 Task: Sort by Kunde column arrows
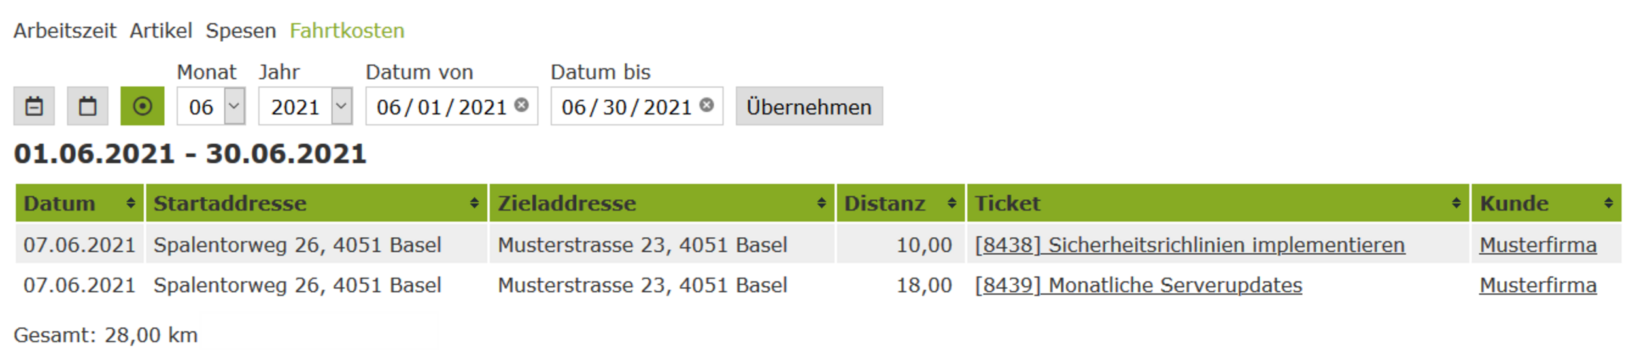(1608, 203)
